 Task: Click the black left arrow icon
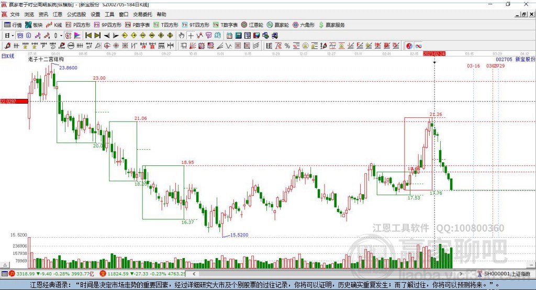point(107,36)
